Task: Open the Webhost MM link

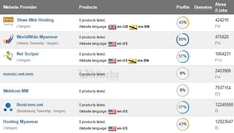Action: [16, 91]
